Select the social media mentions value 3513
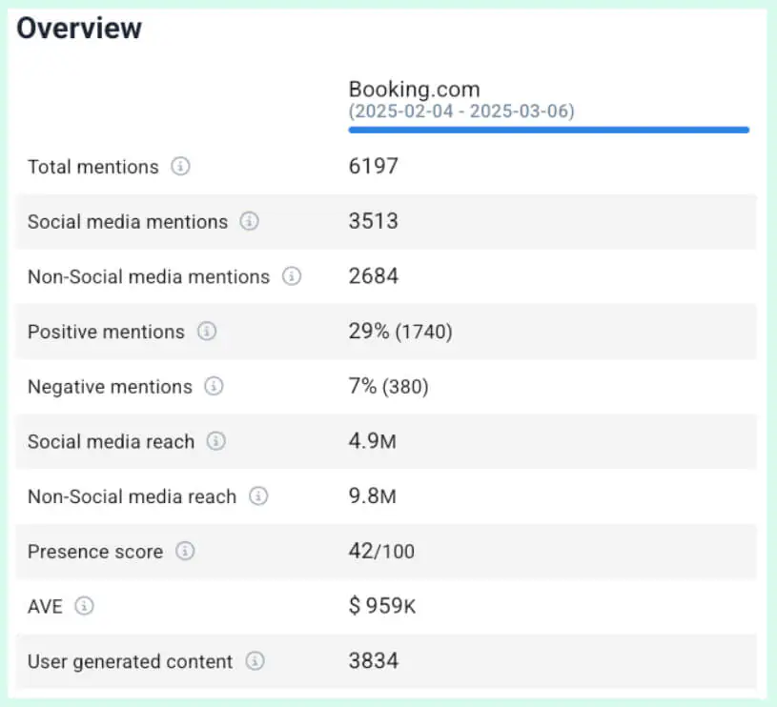 click(x=373, y=221)
